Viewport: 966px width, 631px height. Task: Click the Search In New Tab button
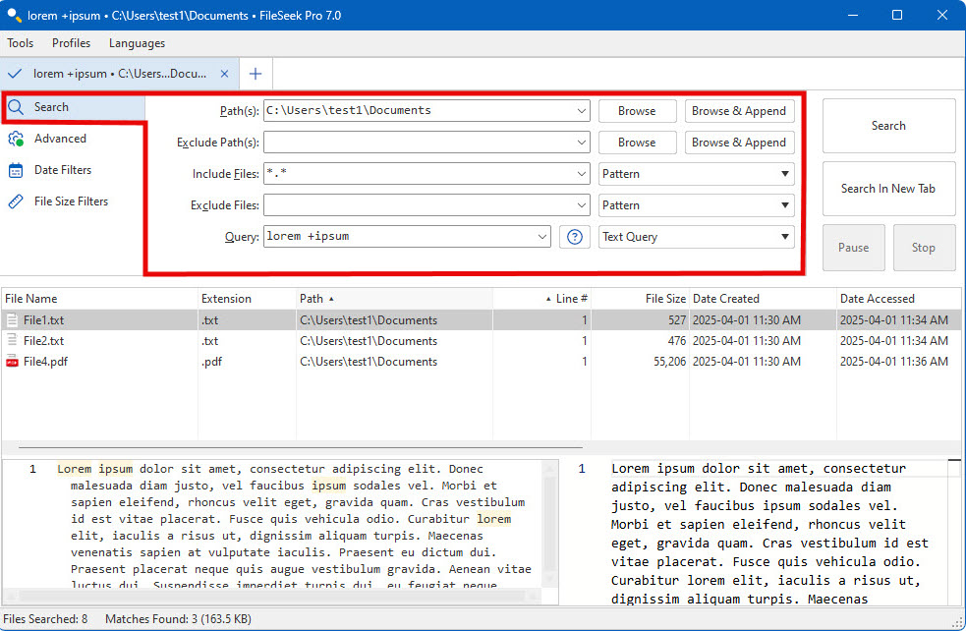click(x=888, y=189)
